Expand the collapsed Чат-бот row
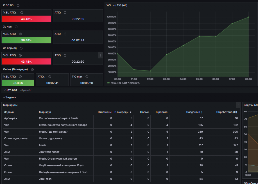The height and width of the screenshot is (184, 258). (11, 90)
